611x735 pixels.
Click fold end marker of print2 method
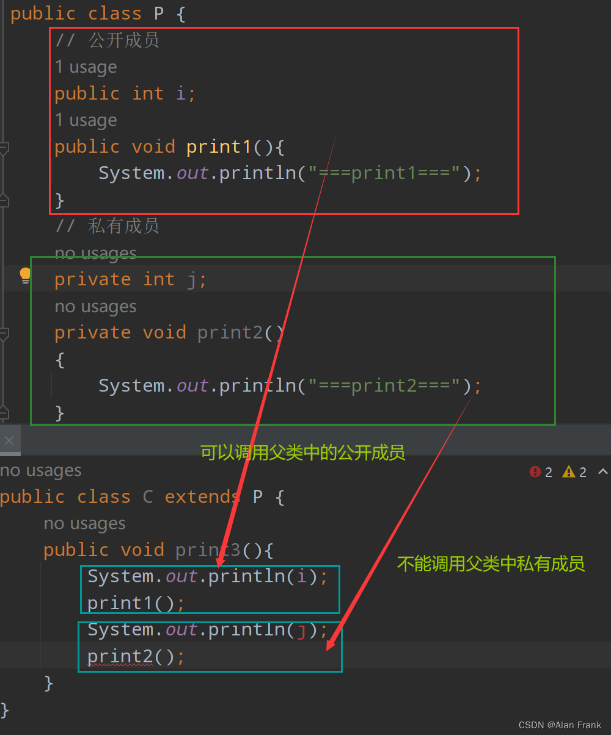[x=4, y=412]
